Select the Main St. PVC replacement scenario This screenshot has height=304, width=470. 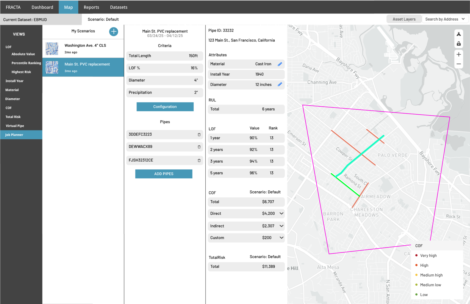[x=83, y=67]
